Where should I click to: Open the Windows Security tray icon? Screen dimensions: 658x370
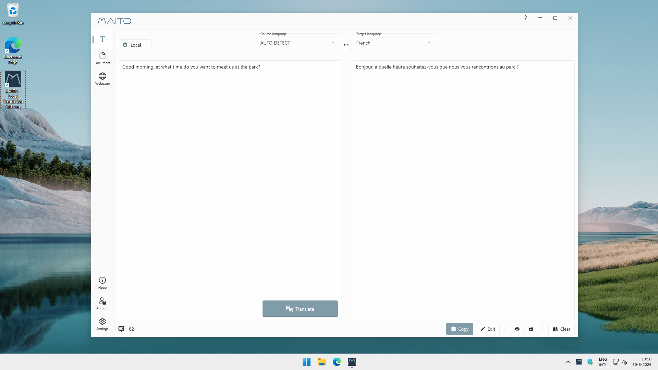click(x=590, y=362)
